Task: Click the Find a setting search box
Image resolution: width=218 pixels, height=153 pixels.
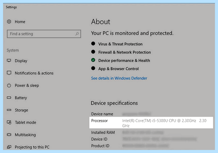Action: click(44, 34)
